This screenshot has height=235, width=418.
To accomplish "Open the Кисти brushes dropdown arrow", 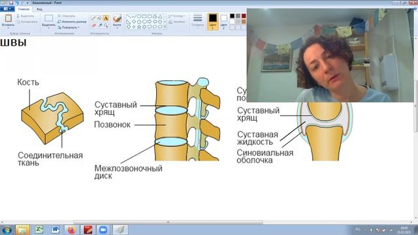I will pyautogui.click(x=117, y=28).
